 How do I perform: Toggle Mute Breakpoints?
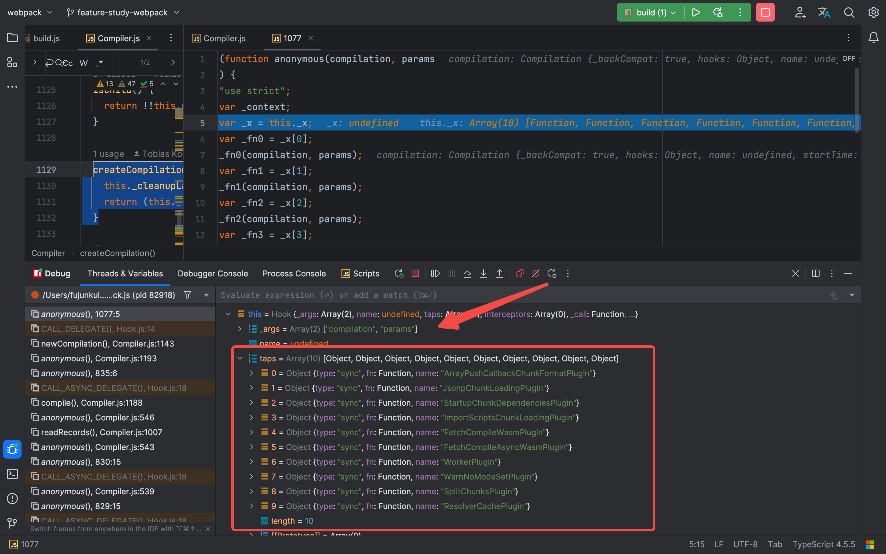coord(536,273)
